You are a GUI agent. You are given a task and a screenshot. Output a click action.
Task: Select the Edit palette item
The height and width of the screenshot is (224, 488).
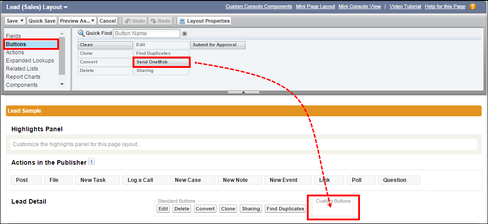pyautogui.click(x=162, y=45)
